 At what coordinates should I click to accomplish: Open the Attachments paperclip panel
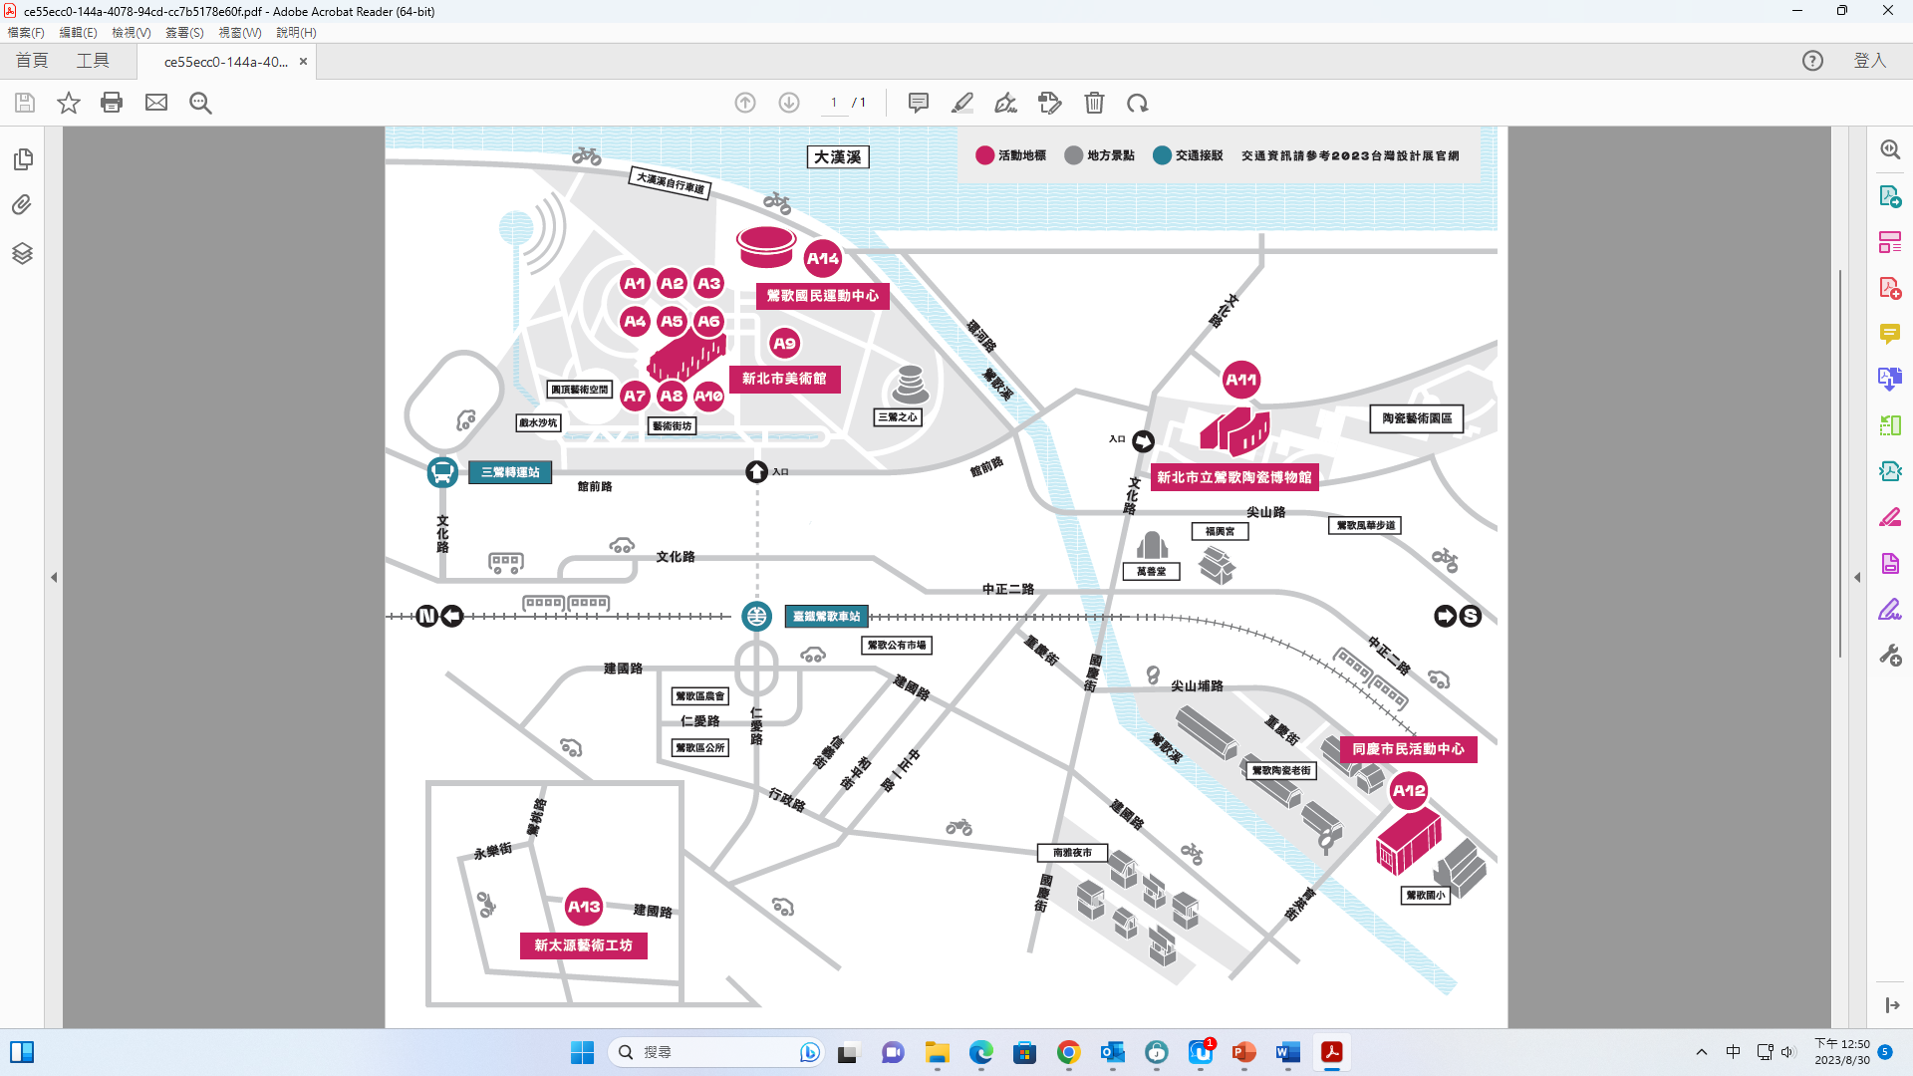(23, 205)
